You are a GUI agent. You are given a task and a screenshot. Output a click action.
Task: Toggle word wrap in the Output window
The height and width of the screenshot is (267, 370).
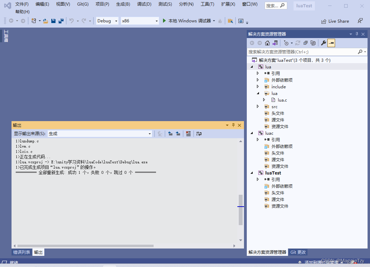point(198,133)
